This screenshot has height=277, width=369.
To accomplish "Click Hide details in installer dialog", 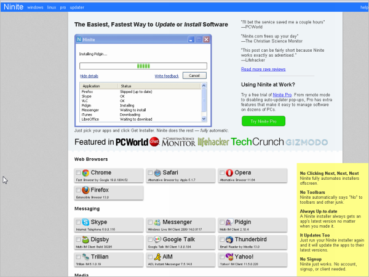I will click(x=89, y=76).
